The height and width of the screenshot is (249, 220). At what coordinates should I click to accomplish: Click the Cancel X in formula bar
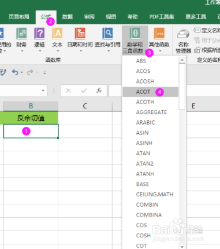tap(68, 90)
